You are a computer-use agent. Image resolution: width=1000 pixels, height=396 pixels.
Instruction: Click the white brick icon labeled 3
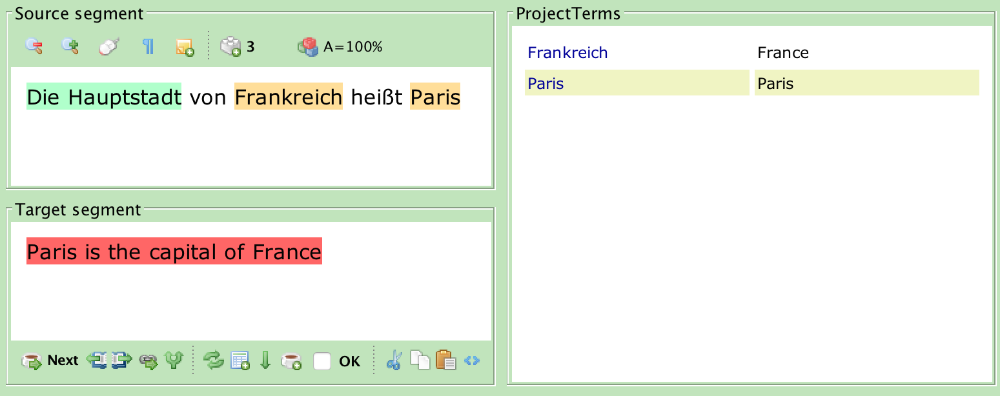click(x=231, y=46)
